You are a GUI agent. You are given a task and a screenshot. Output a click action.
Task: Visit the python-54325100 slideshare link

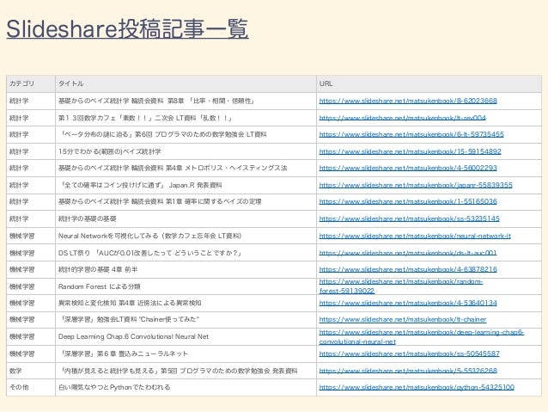click(417, 387)
